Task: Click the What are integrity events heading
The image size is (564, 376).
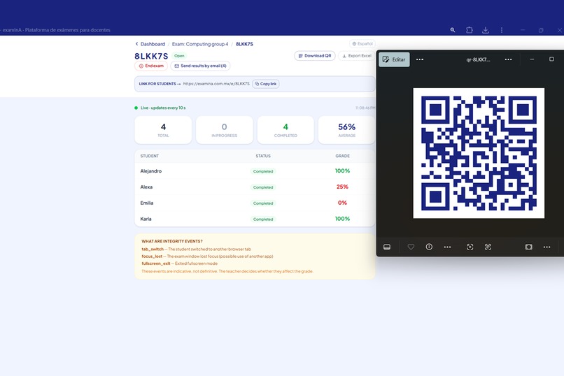Action: click(x=172, y=241)
